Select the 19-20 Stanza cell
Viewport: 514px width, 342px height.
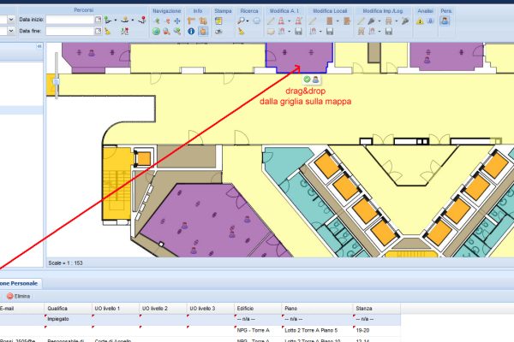point(377,331)
